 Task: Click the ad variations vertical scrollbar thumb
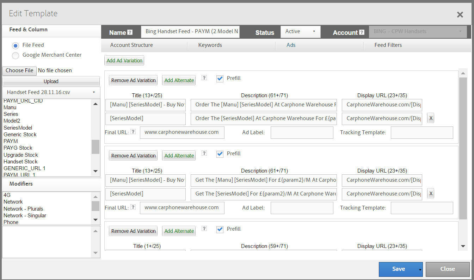pyautogui.click(x=463, y=148)
